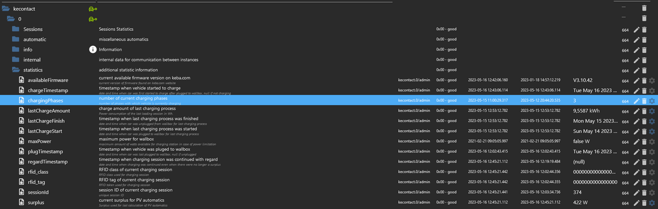
Task: Delete the kecontact root object
Action: coord(644,9)
